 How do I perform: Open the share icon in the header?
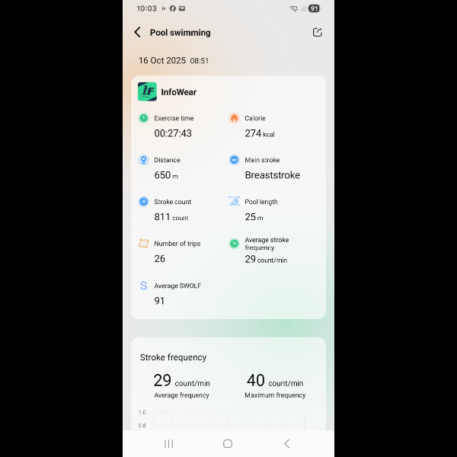(317, 32)
